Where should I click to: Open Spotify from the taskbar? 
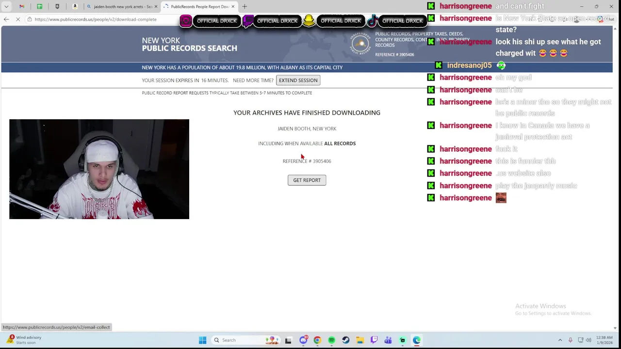point(331,340)
